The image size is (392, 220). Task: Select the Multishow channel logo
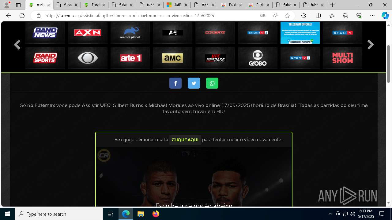pos(342,58)
